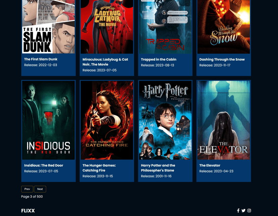This screenshot has width=278, height=216.
Task: Click title 'The Hunger Games: Catching Fire'
Action: click(x=99, y=168)
